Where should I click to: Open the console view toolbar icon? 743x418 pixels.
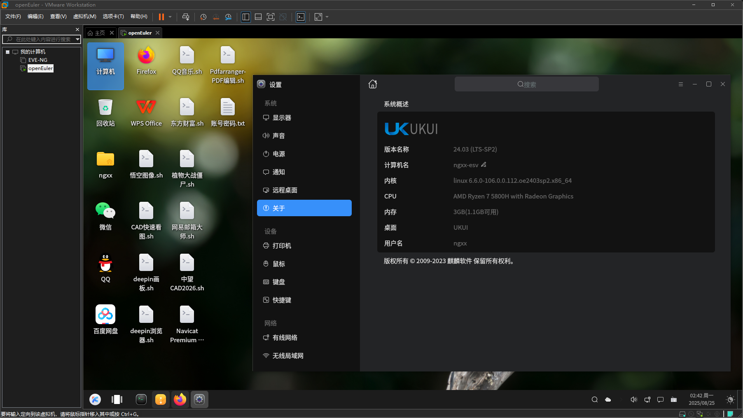301,17
